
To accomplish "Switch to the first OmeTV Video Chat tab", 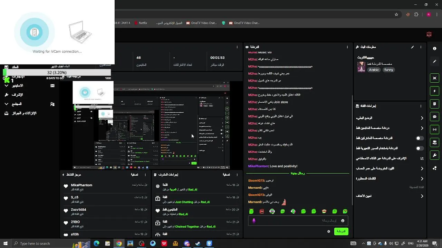I will pos(202,23).
